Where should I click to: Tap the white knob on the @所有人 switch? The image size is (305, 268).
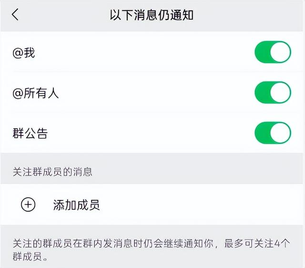(281, 93)
